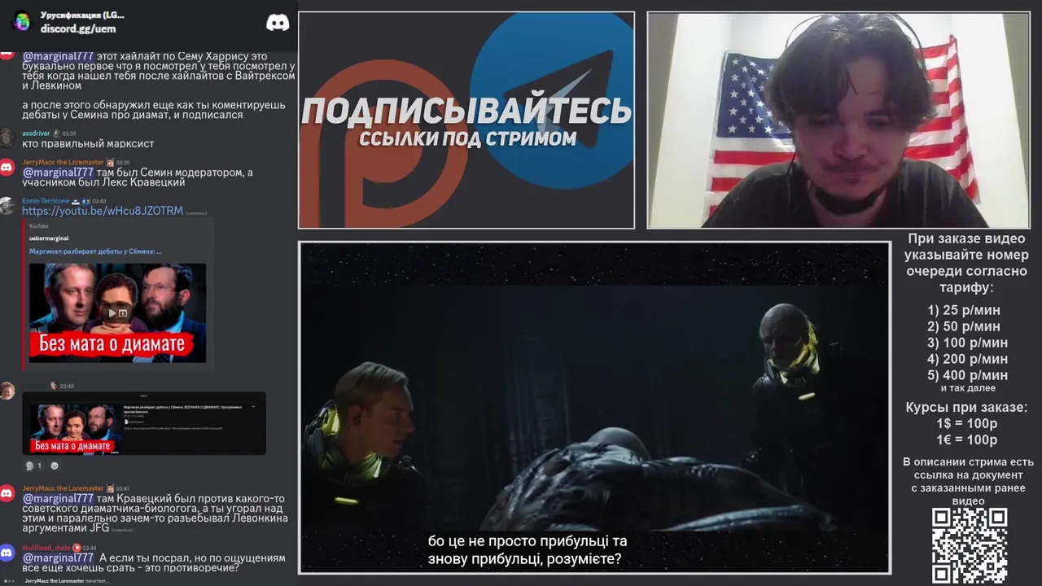Viewport: 1042px width, 586px height.
Task: Click the Урусификация (LG... server name
Action: point(82,15)
